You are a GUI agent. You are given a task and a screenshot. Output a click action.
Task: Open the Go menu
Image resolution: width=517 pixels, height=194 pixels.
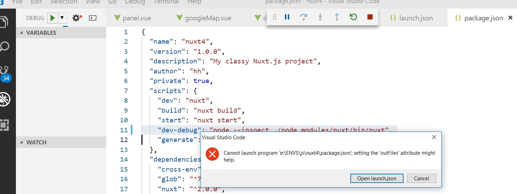tap(112, 2)
